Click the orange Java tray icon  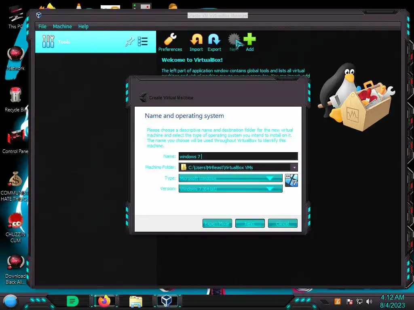pos(338,301)
